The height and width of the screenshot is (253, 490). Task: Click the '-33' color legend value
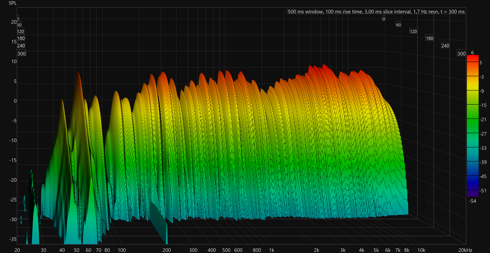tap(482, 148)
